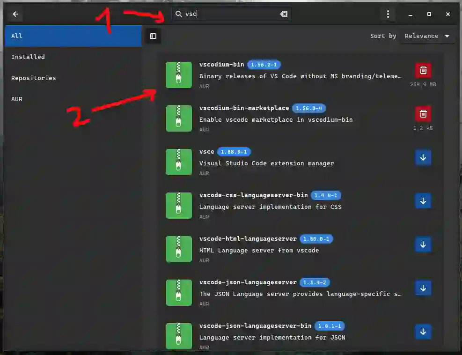
Task: Click the vscode-css-languageserver-bin package icon
Action: [x=178, y=206]
